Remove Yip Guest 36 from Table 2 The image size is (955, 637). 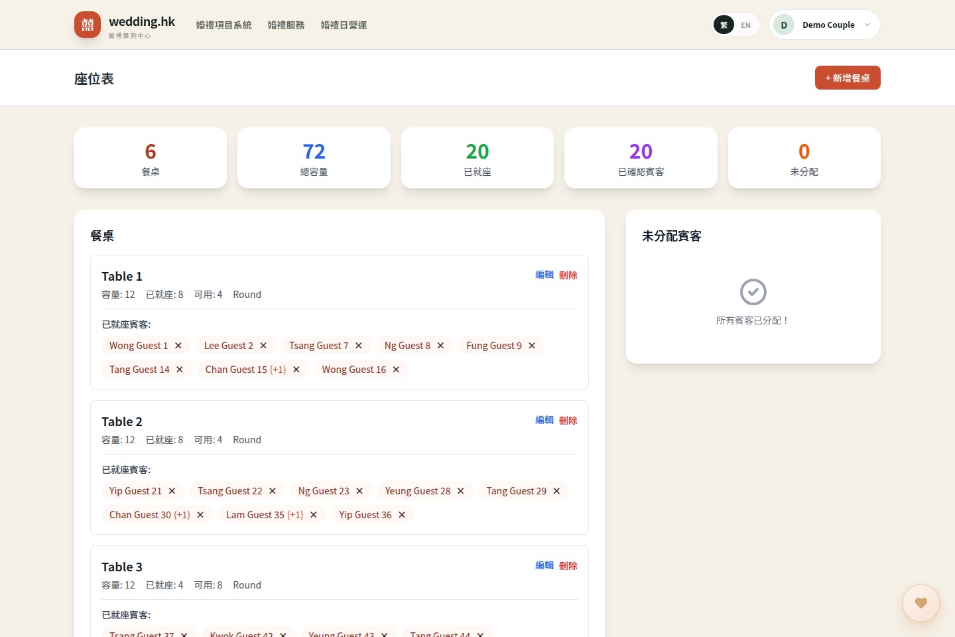[402, 515]
